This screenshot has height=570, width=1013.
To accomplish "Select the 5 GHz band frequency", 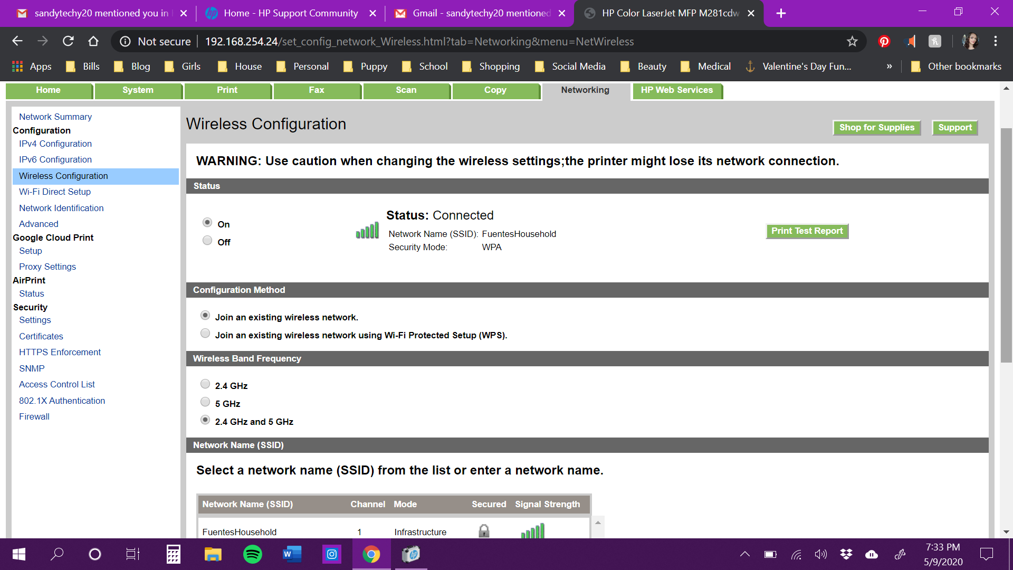I will pyautogui.click(x=205, y=402).
